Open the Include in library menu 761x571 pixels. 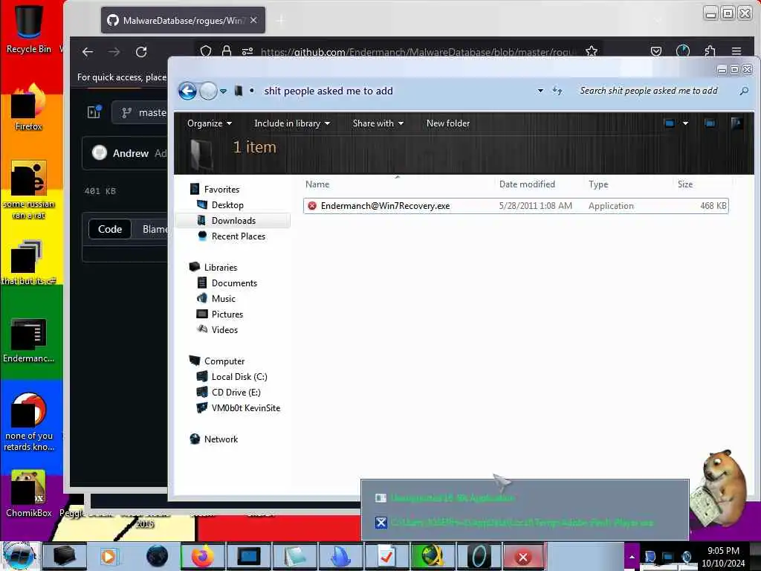tap(291, 123)
